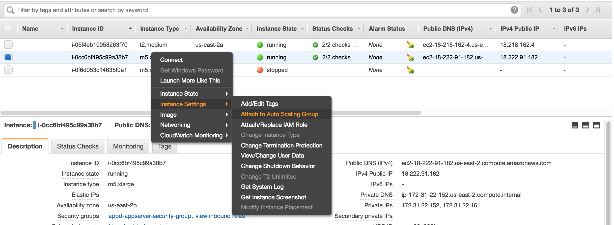
Task: Select checkbox for instance i-0f6d053c14635f0a1
Action: coord(8,70)
